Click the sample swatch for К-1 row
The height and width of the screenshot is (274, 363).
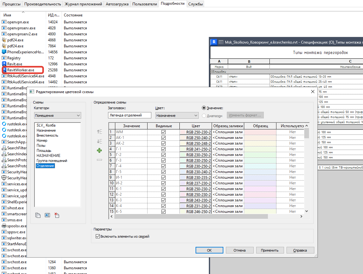pos(260,189)
